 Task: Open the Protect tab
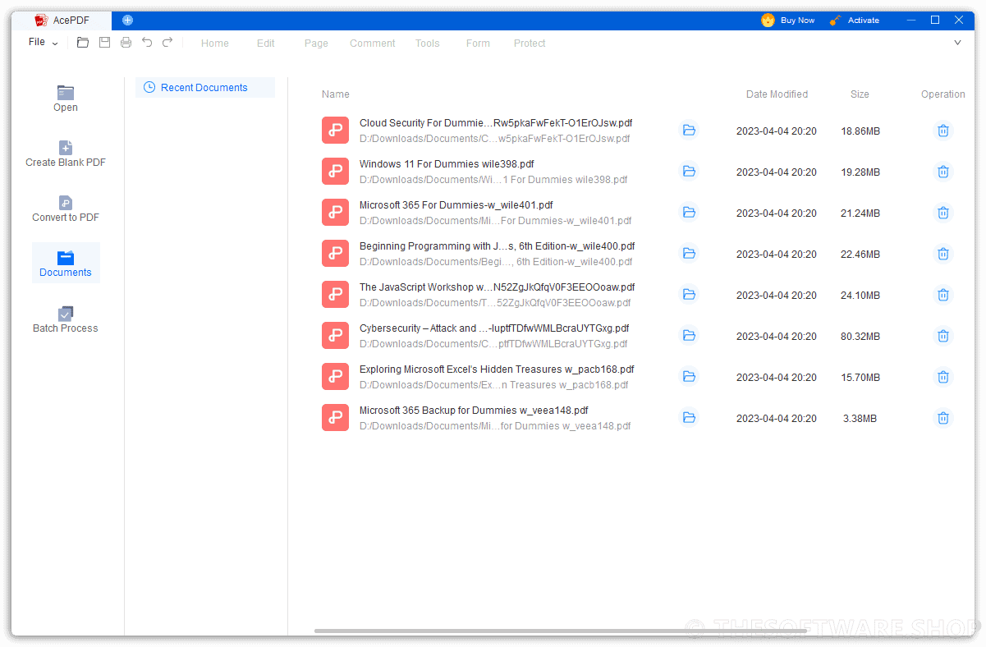tap(530, 44)
